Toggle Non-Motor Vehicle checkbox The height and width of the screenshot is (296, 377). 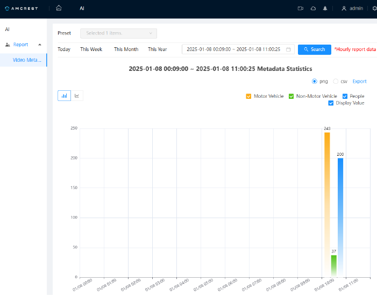coord(291,96)
